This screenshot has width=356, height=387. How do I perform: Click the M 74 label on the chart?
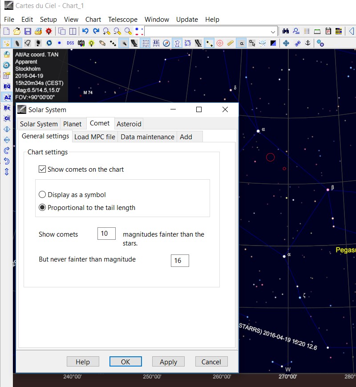click(x=88, y=93)
